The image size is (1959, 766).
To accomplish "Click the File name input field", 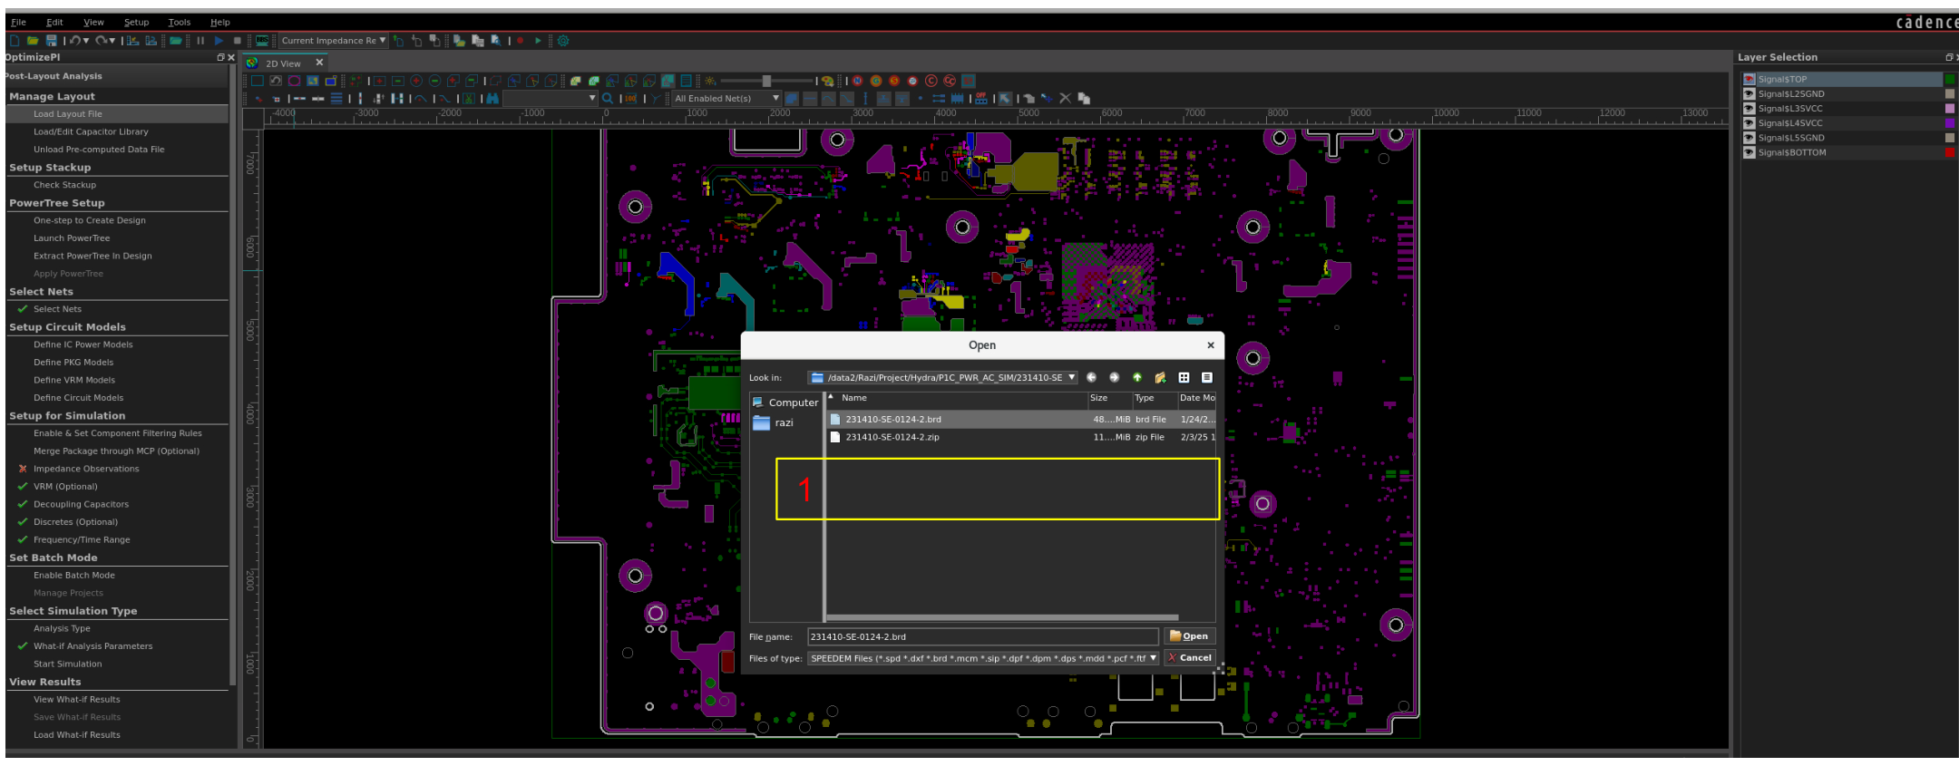I will pyautogui.click(x=982, y=636).
